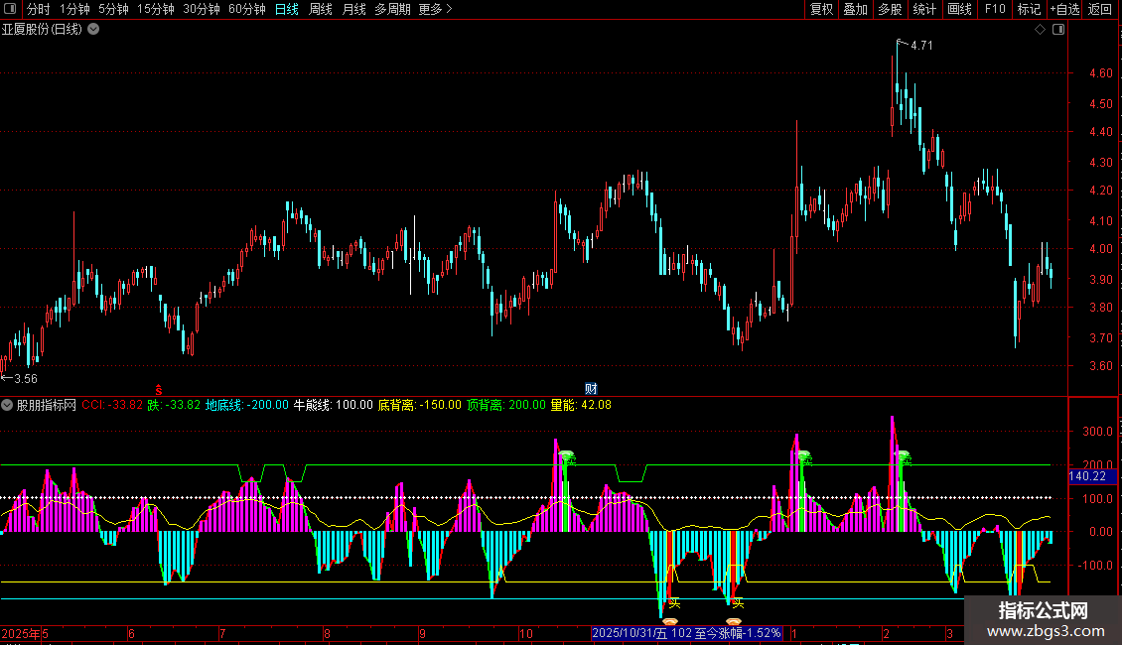Viewport: 1122px width, 645px height.
Task: Click the 标记 mark button
Action: [1029, 9]
